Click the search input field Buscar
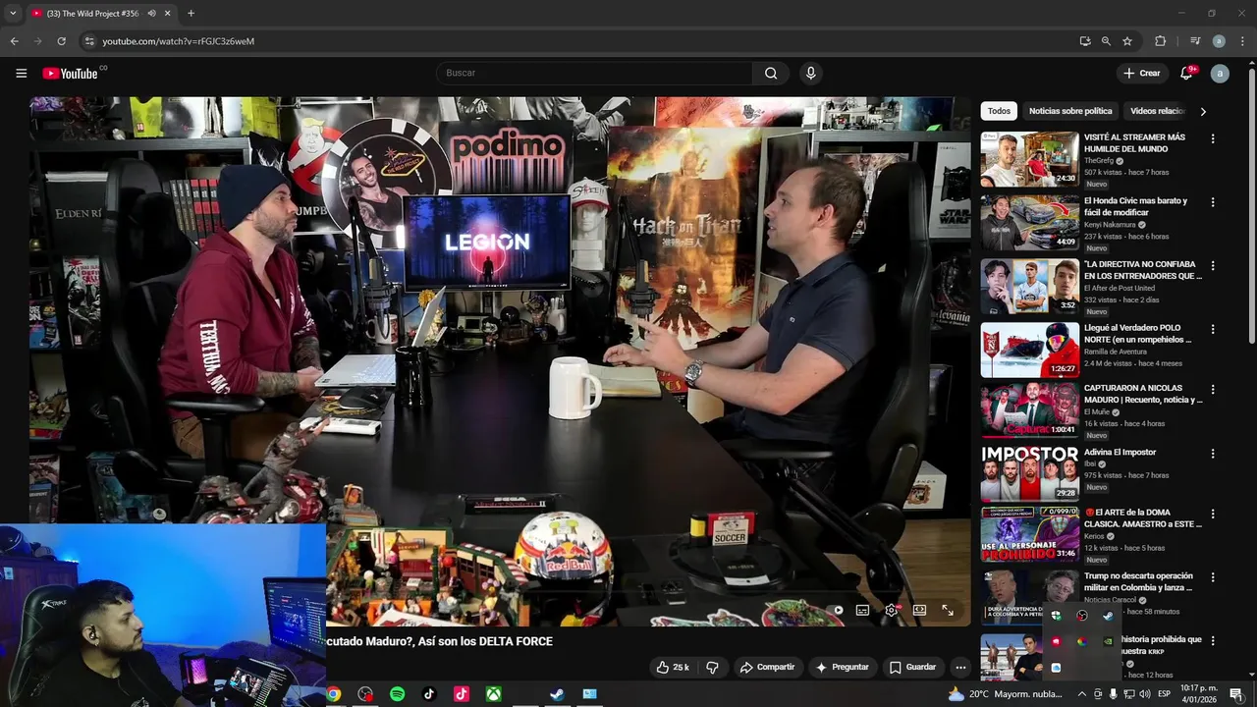Viewport: 1257px width, 707px height. (x=594, y=73)
